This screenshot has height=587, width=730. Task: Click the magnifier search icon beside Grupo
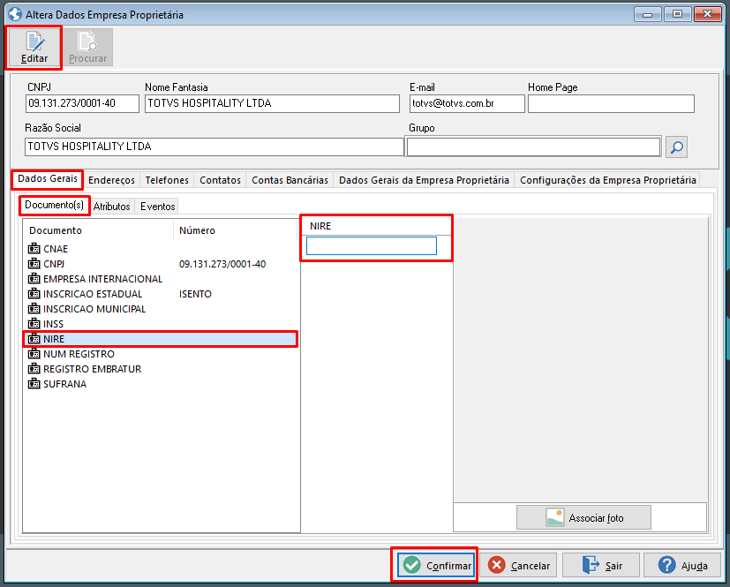pos(676,147)
